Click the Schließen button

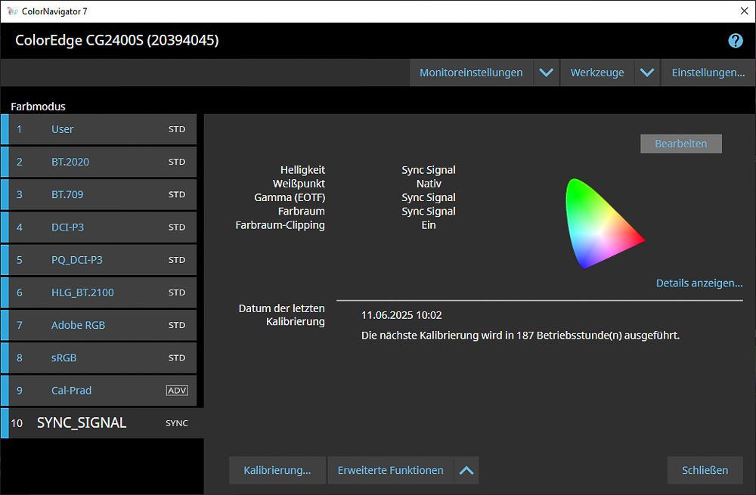pyautogui.click(x=705, y=470)
